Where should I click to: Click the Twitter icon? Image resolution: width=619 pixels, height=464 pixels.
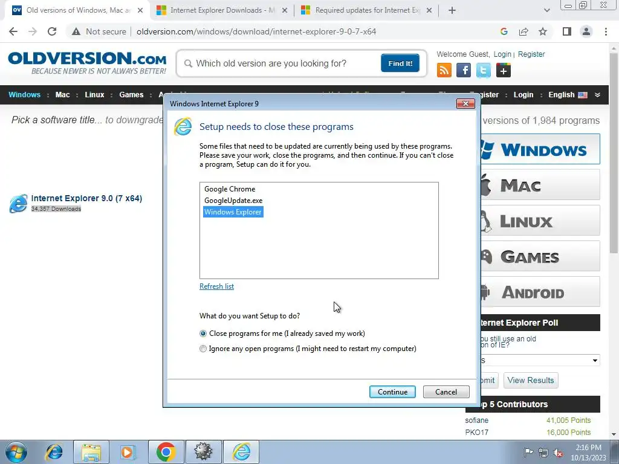click(x=483, y=71)
